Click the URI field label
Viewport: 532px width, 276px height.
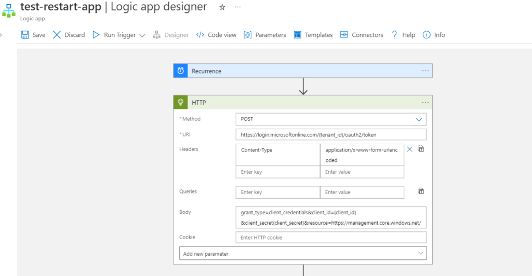pos(187,134)
